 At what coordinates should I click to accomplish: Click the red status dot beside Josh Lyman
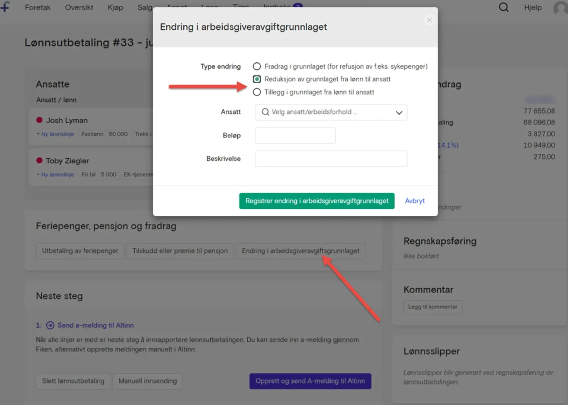click(x=40, y=120)
